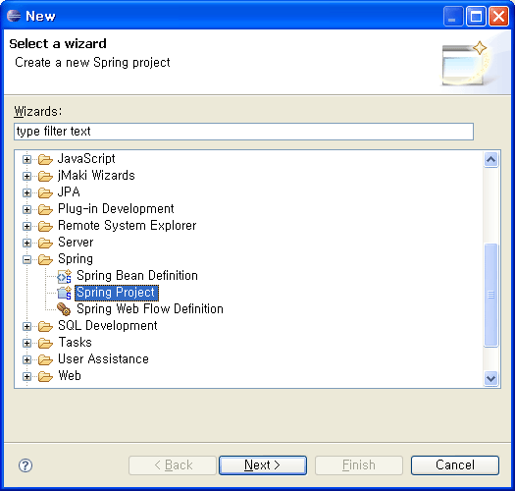
Task: Click the scrollbar up arrow
Action: 491,160
